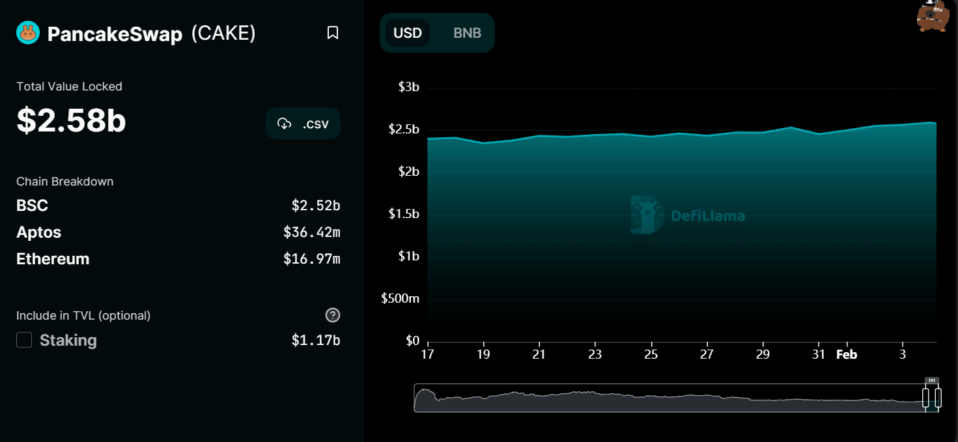Click the range slider's top grip handle
Image resolution: width=958 pixels, height=442 pixels.
click(932, 380)
